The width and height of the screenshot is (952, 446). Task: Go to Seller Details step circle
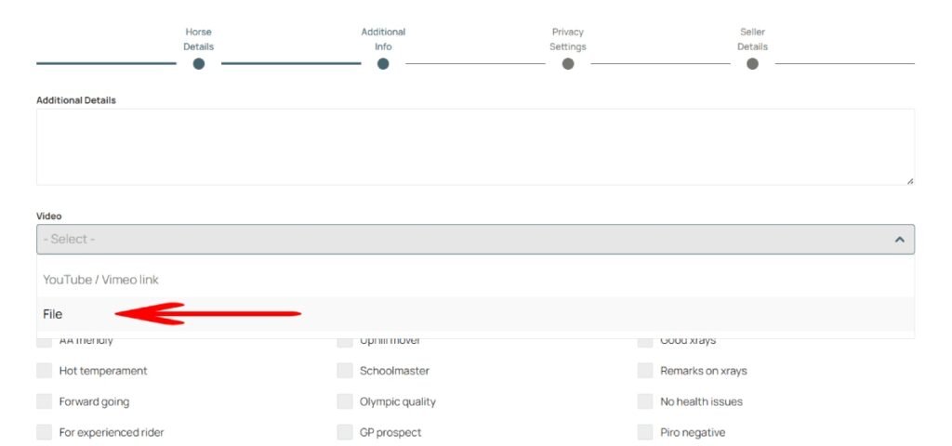click(x=752, y=64)
